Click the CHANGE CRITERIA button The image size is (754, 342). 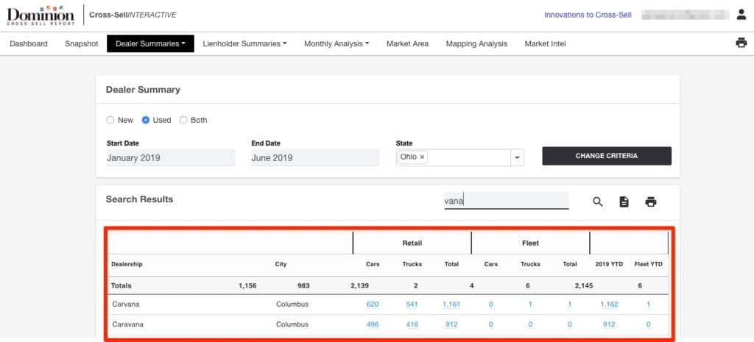(607, 156)
